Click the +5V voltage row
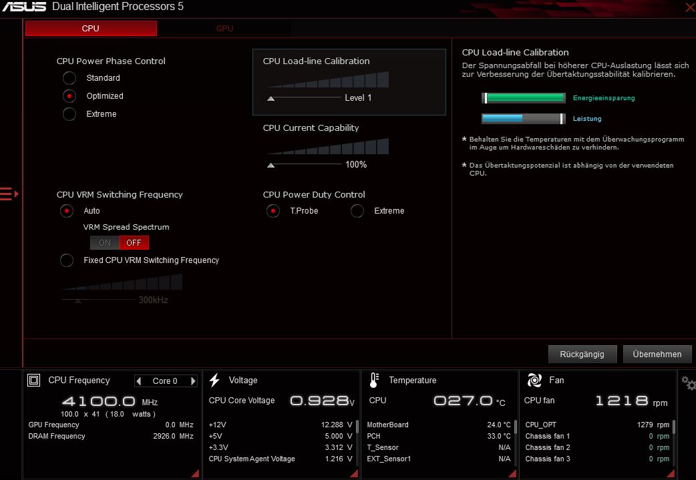Image resolution: width=696 pixels, height=480 pixels. pyautogui.click(x=281, y=436)
